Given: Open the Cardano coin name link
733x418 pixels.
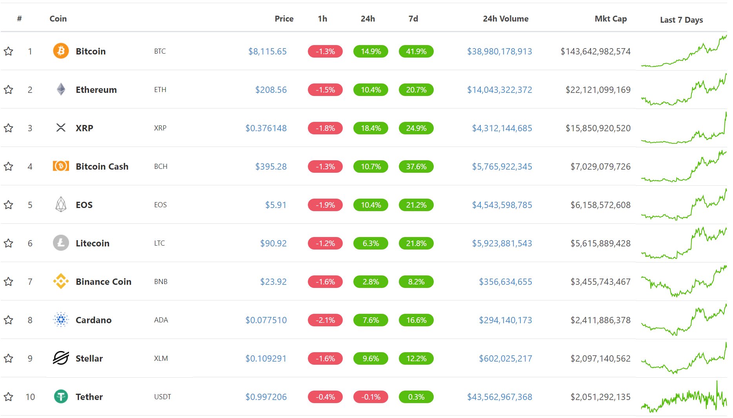Looking at the screenshot, I should coord(93,320).
